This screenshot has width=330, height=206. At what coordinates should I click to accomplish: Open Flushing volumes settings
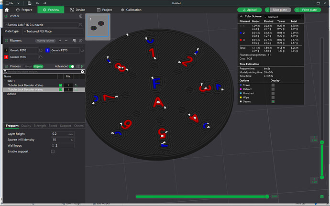[45, 41]
